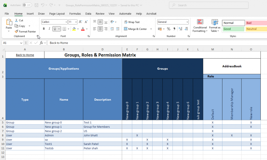Click the Save floppy disk icon
This screenshot has height=160, width=267.
coord(36,5)
